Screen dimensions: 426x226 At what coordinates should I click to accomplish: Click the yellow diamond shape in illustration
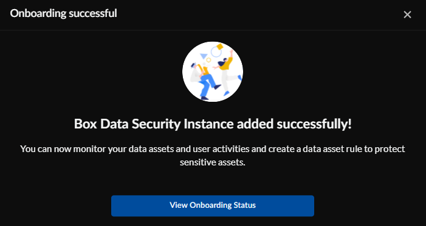pyautogui.click(x=219, y=46)
